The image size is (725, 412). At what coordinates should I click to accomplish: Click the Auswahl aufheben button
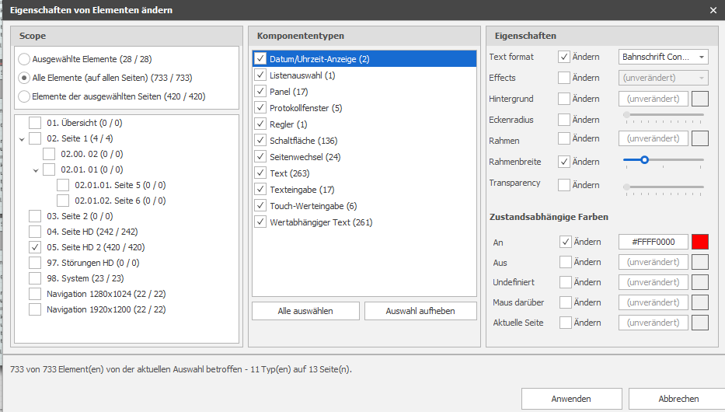point(420,311)
